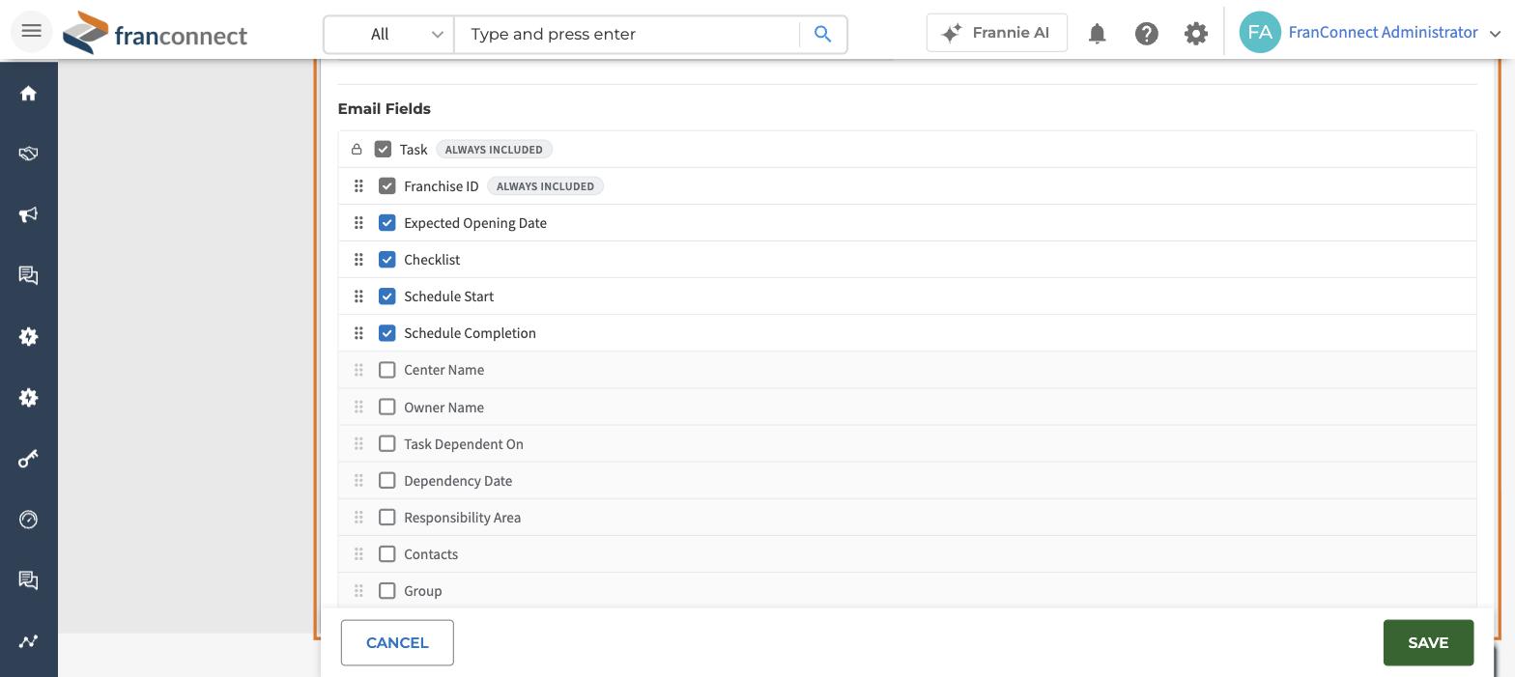Image resolution: width=1515 pixels, height=677 pixels.
Task: Uncheck Schedule Completion field
Action: (x=387, y=333)
